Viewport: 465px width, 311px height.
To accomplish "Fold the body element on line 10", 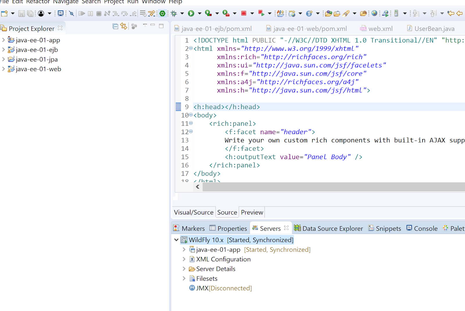I will pyautogui.click(x=191, y=115).
